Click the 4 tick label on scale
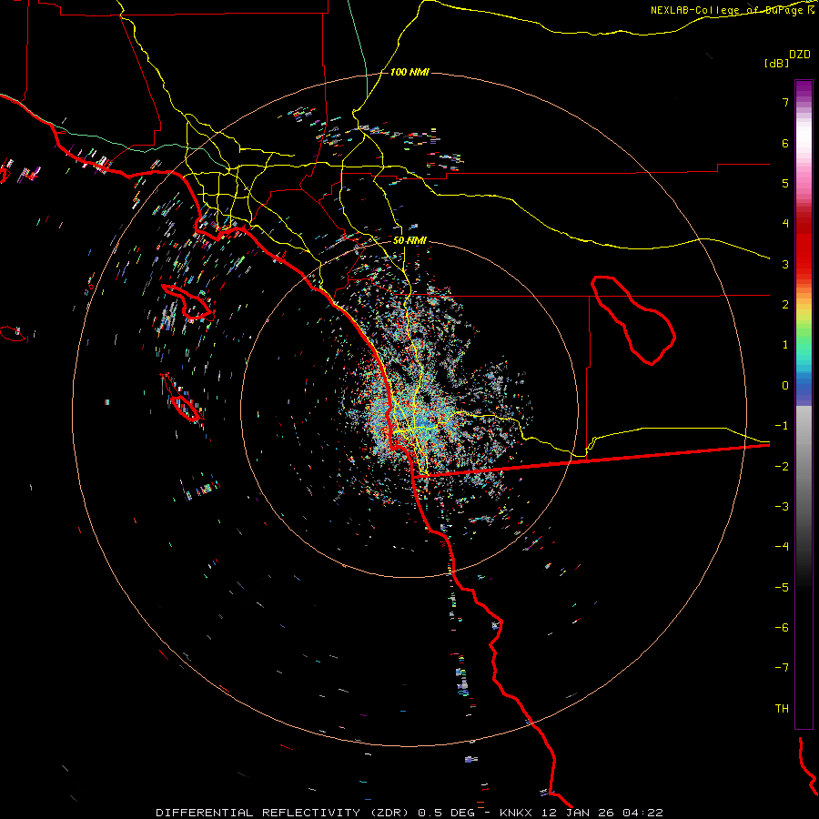The width and height of the screenshot is (819, 819). click(785, 224)
